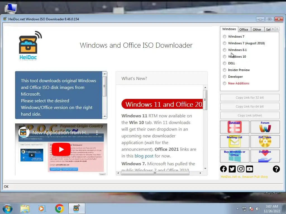Click What's New scroll down arrow
Screen dimensions: 286x214
[x=205, y=169]
